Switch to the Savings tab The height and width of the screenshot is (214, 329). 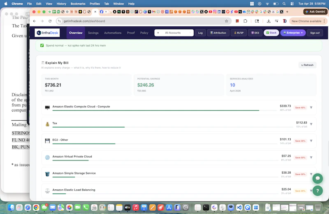(x=93, y=33)
